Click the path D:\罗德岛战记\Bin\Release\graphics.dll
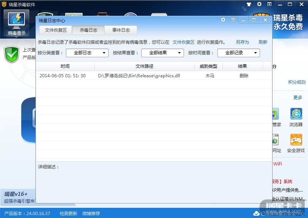The image size is (308, 218). pos(139,76)
